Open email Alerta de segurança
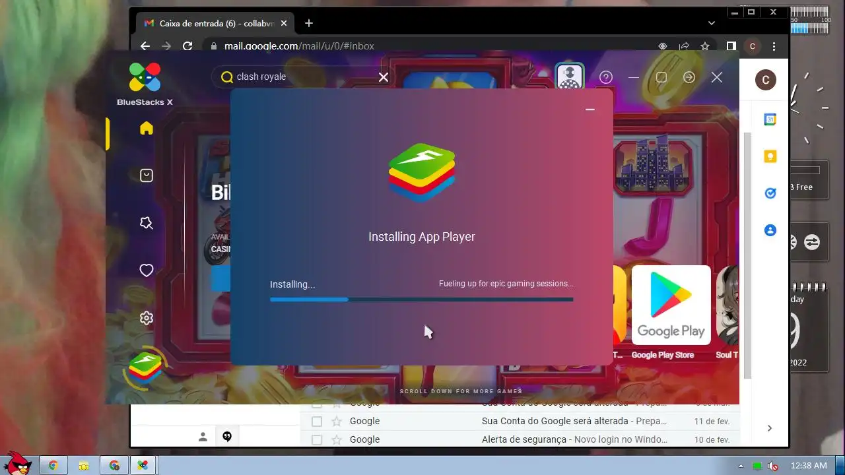The image size is (845, 475). point(520,439)
